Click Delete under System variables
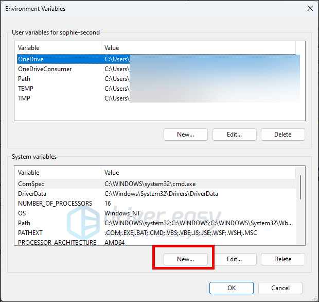 (282, 259)
